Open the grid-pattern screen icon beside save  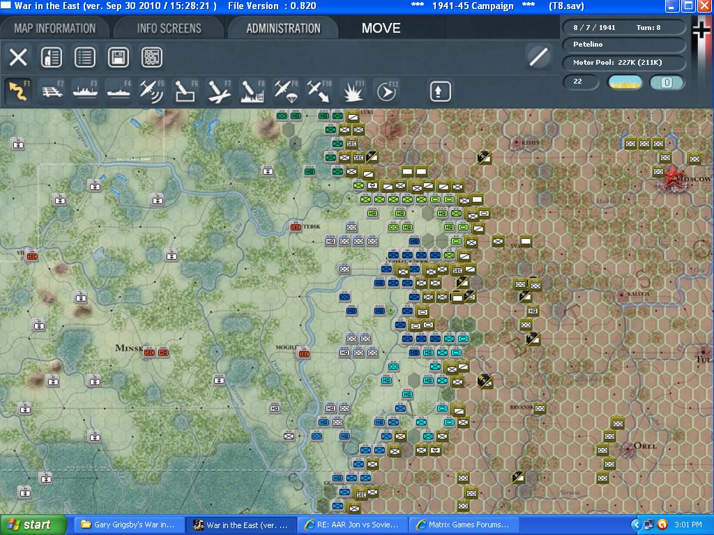(151, 57)
